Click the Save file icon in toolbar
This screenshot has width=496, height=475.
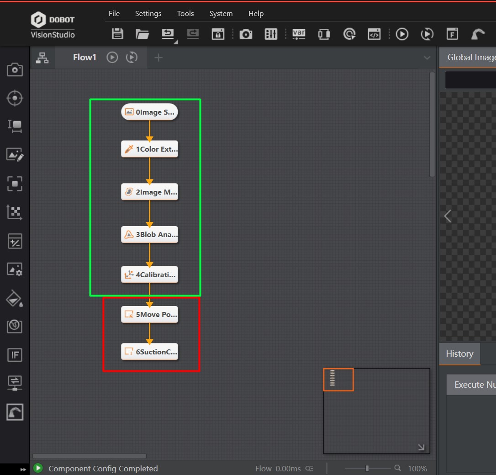tap(118, 34)
